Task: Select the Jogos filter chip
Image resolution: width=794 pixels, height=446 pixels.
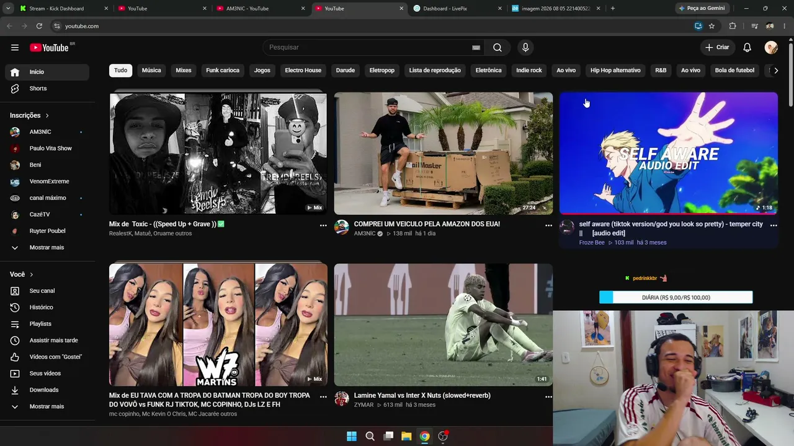Action: click(262, 71)
